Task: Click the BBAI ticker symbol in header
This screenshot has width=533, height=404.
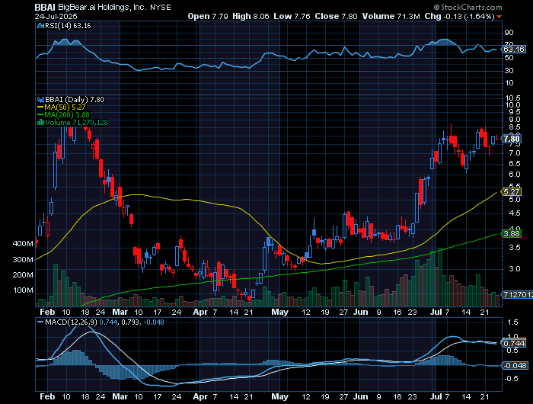Action: pos(45,7)
